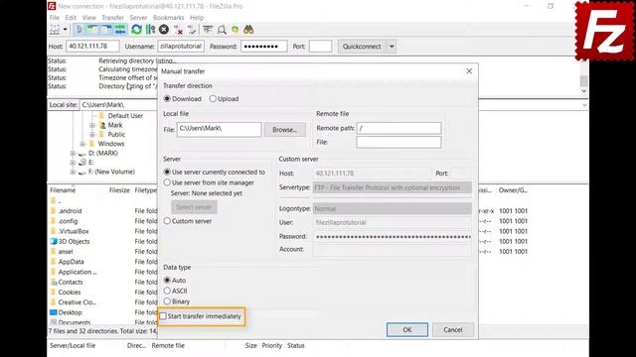Toggle the message log display icon

coord(79,30)
